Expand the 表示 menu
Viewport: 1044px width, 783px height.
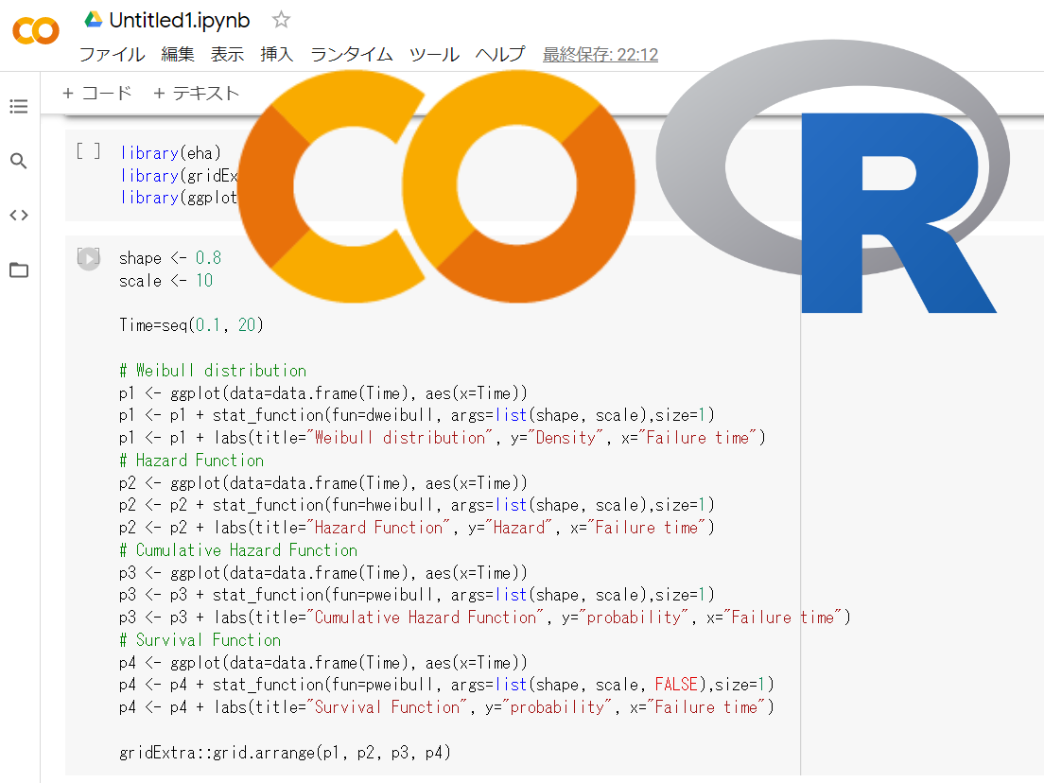click(x=227, y=55)
